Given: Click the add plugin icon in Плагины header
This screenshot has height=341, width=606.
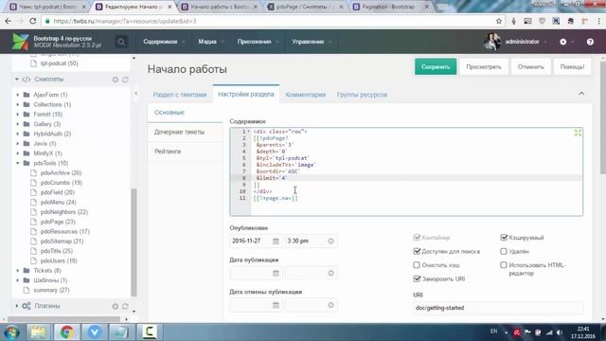Looking at the screenshot, I should (x=116, y=306).
